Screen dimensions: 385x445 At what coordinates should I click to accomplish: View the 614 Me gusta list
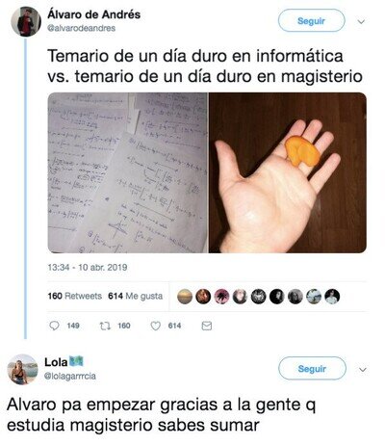[135, 296]
